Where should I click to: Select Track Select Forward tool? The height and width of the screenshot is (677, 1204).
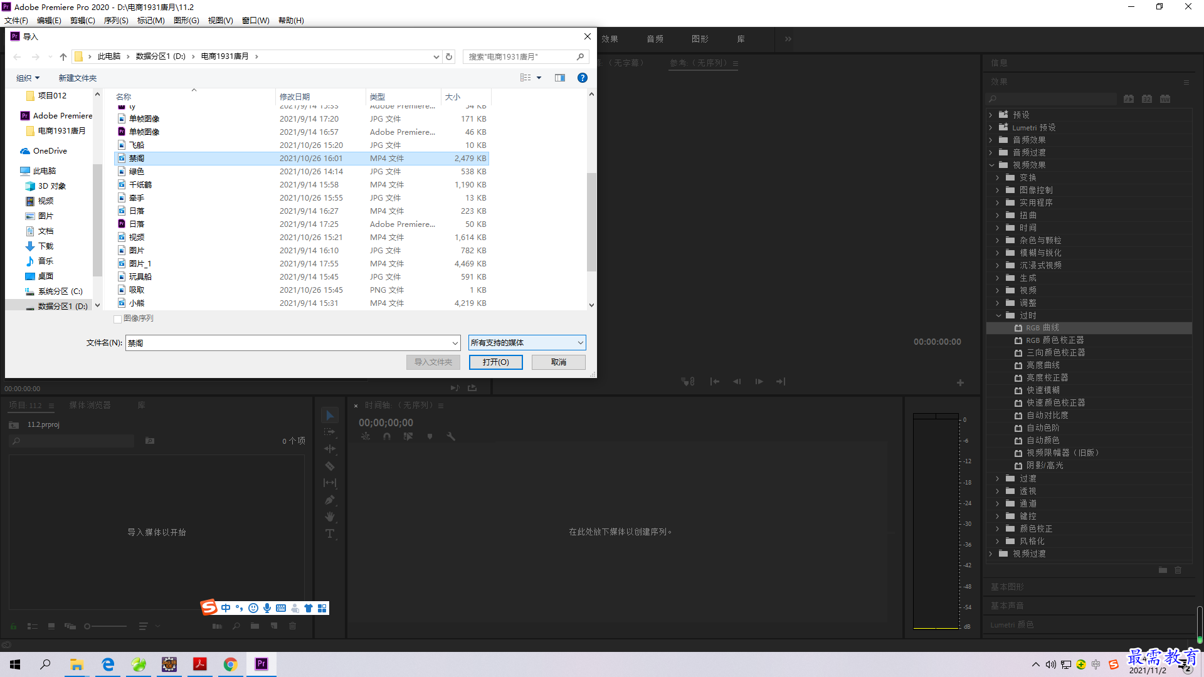[330, 432]
